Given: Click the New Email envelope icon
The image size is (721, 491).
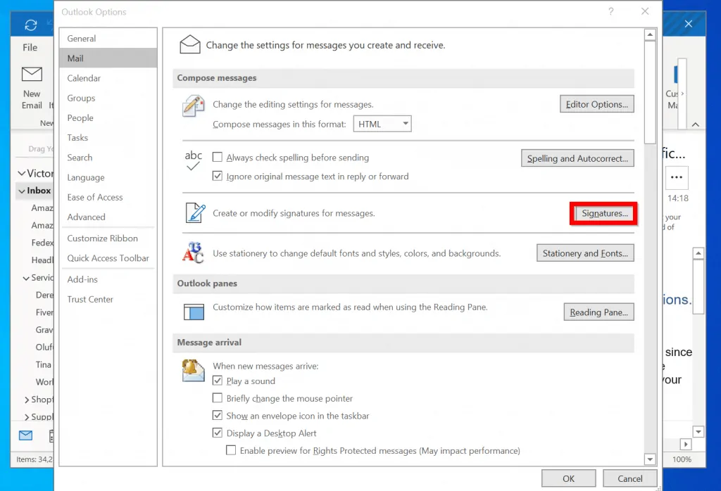Looking at the screenshot, I should (x=32, y=74).
